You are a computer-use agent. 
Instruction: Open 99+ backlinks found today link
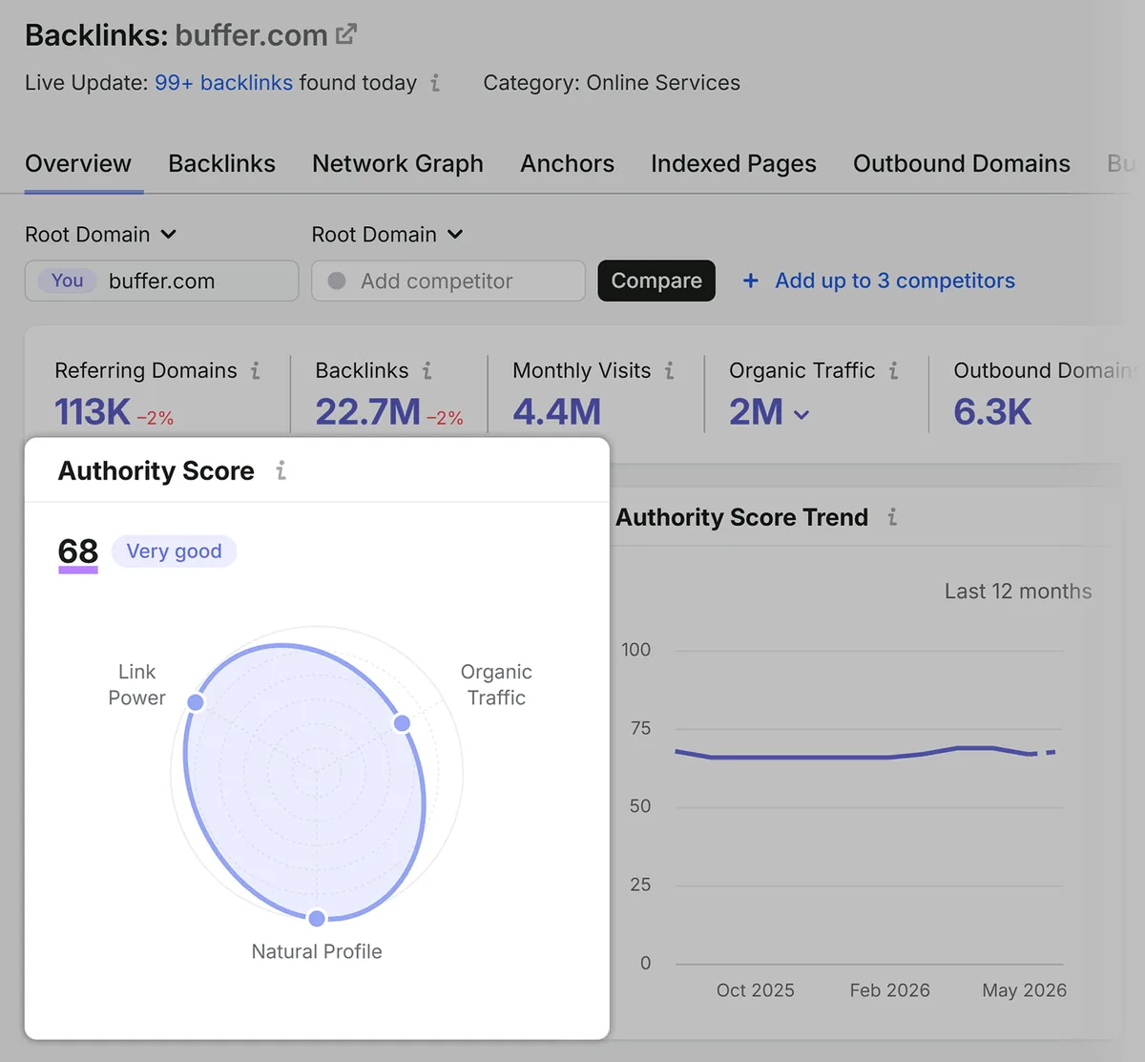(x=223, y=83)
